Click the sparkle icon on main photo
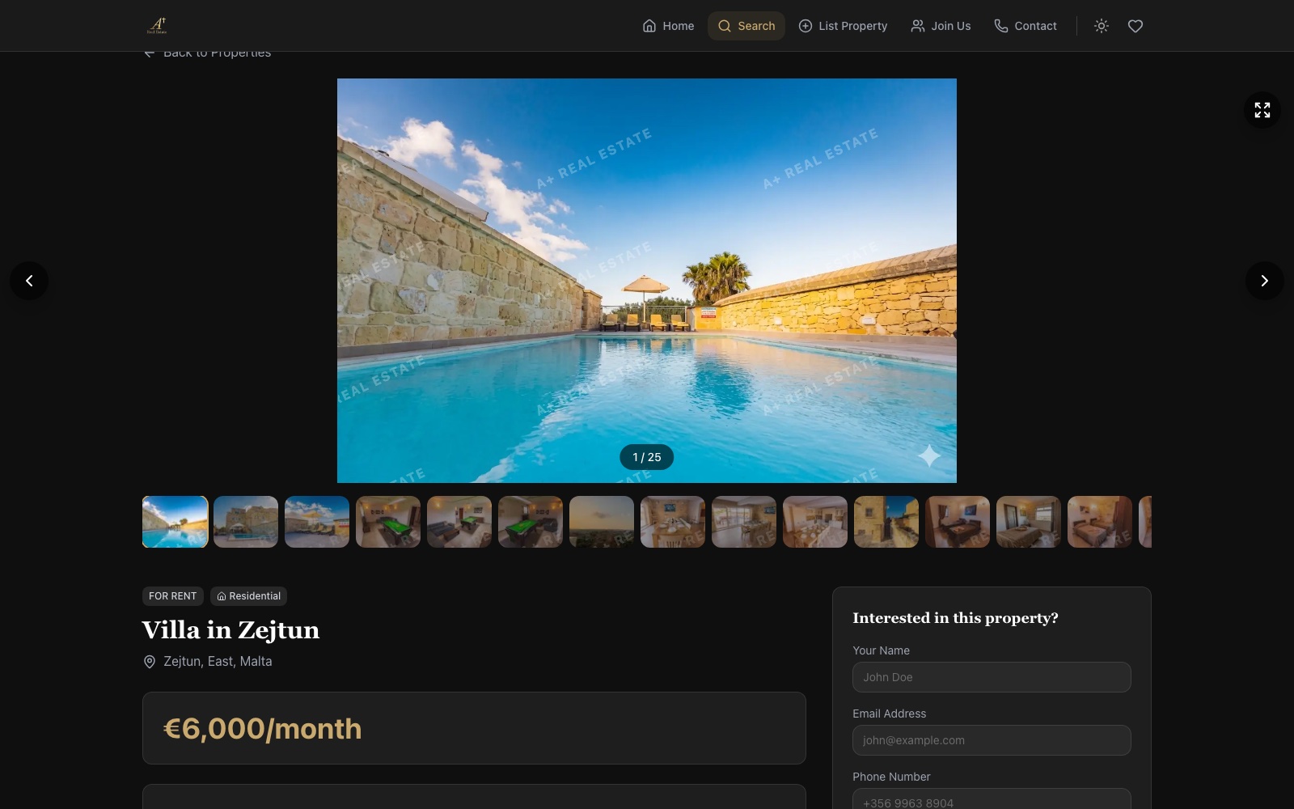 click(929, 456)
